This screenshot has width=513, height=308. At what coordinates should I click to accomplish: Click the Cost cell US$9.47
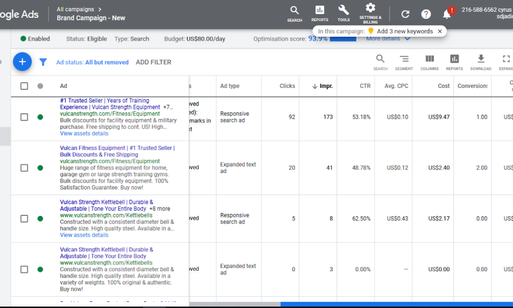point(439,117)
